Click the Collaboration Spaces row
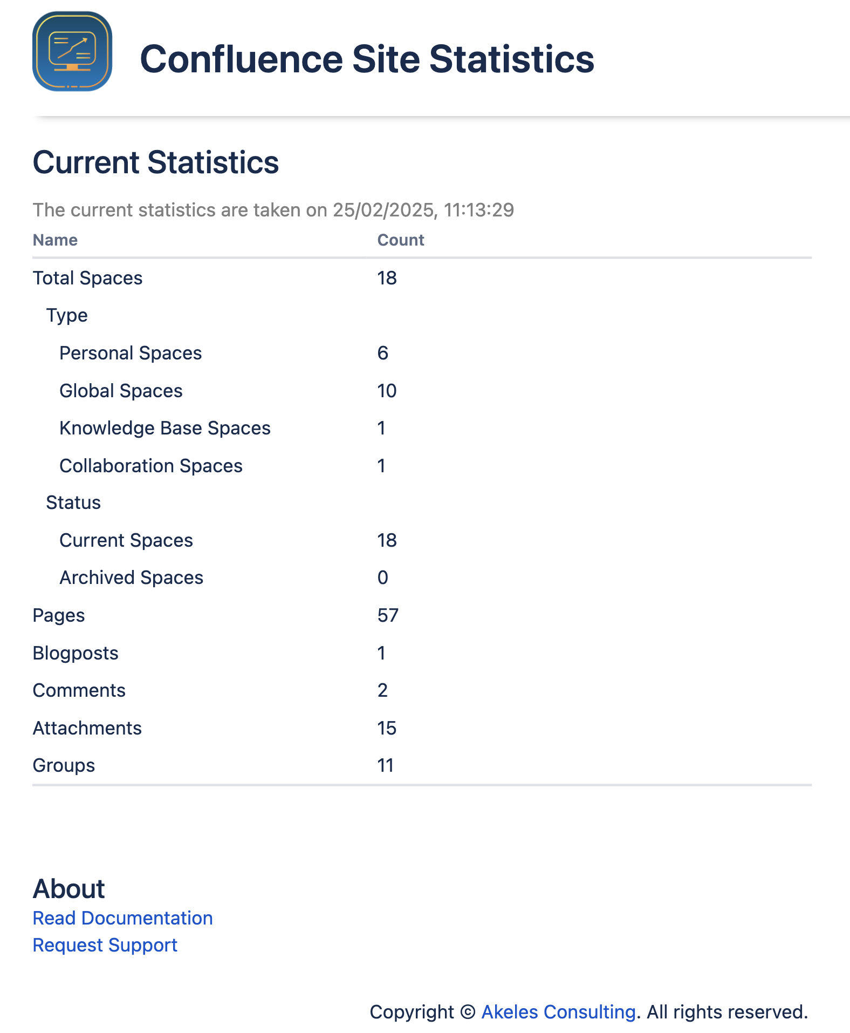 (x=150, y=466)
